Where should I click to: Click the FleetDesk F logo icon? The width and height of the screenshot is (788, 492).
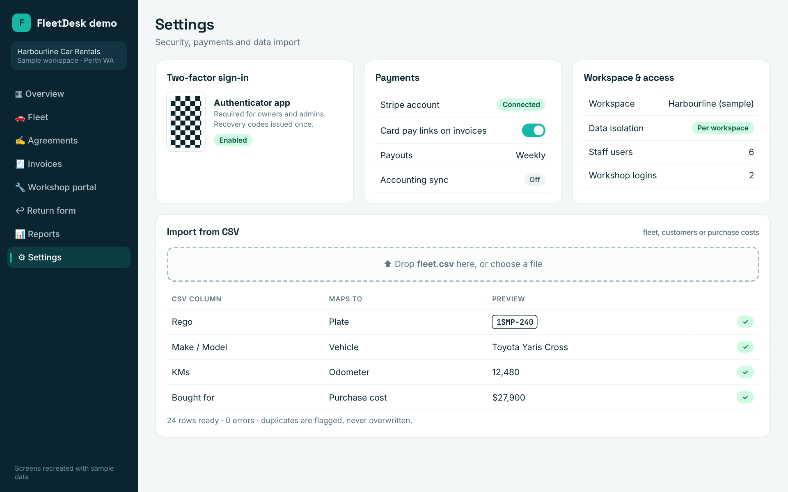(21, 23)
